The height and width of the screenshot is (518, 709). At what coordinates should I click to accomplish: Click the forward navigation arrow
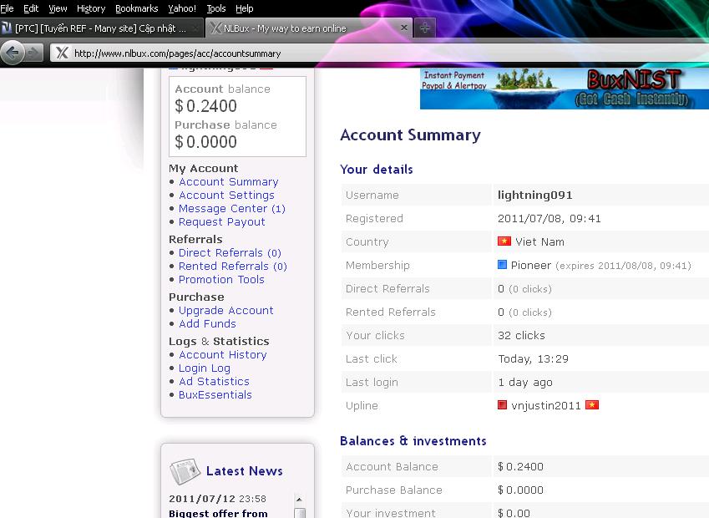click(33, 53)
